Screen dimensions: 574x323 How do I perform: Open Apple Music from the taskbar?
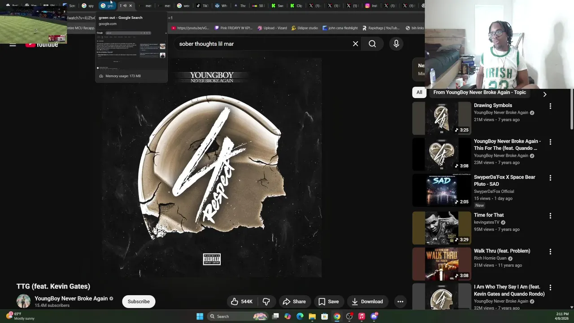[x=361, y=316]
